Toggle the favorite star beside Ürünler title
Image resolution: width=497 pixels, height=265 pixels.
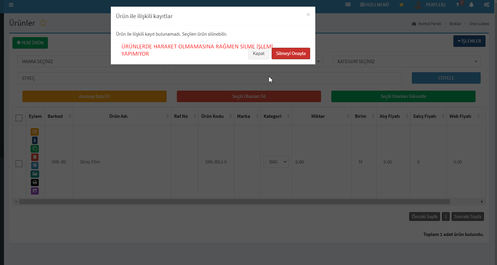pyautogui.click(x=43, y=23)
